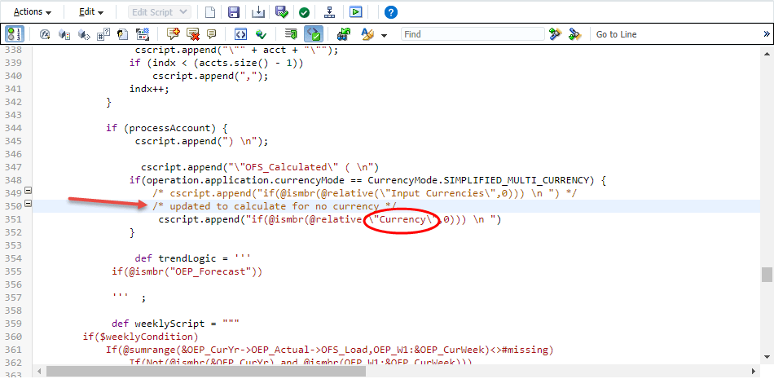Open the blue Help icon
Image resolution: width=774 pixels, height=379 pixels.
coord(391,12)
